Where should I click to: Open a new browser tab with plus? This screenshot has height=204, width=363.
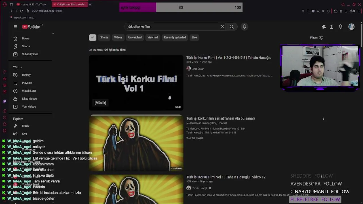90,5
